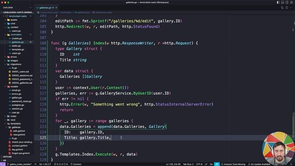This screenshot has width=295, height=166.
Task: Click the open changes icon in editor toolbar
Action: pyautogui.click(x=282, y=8)
